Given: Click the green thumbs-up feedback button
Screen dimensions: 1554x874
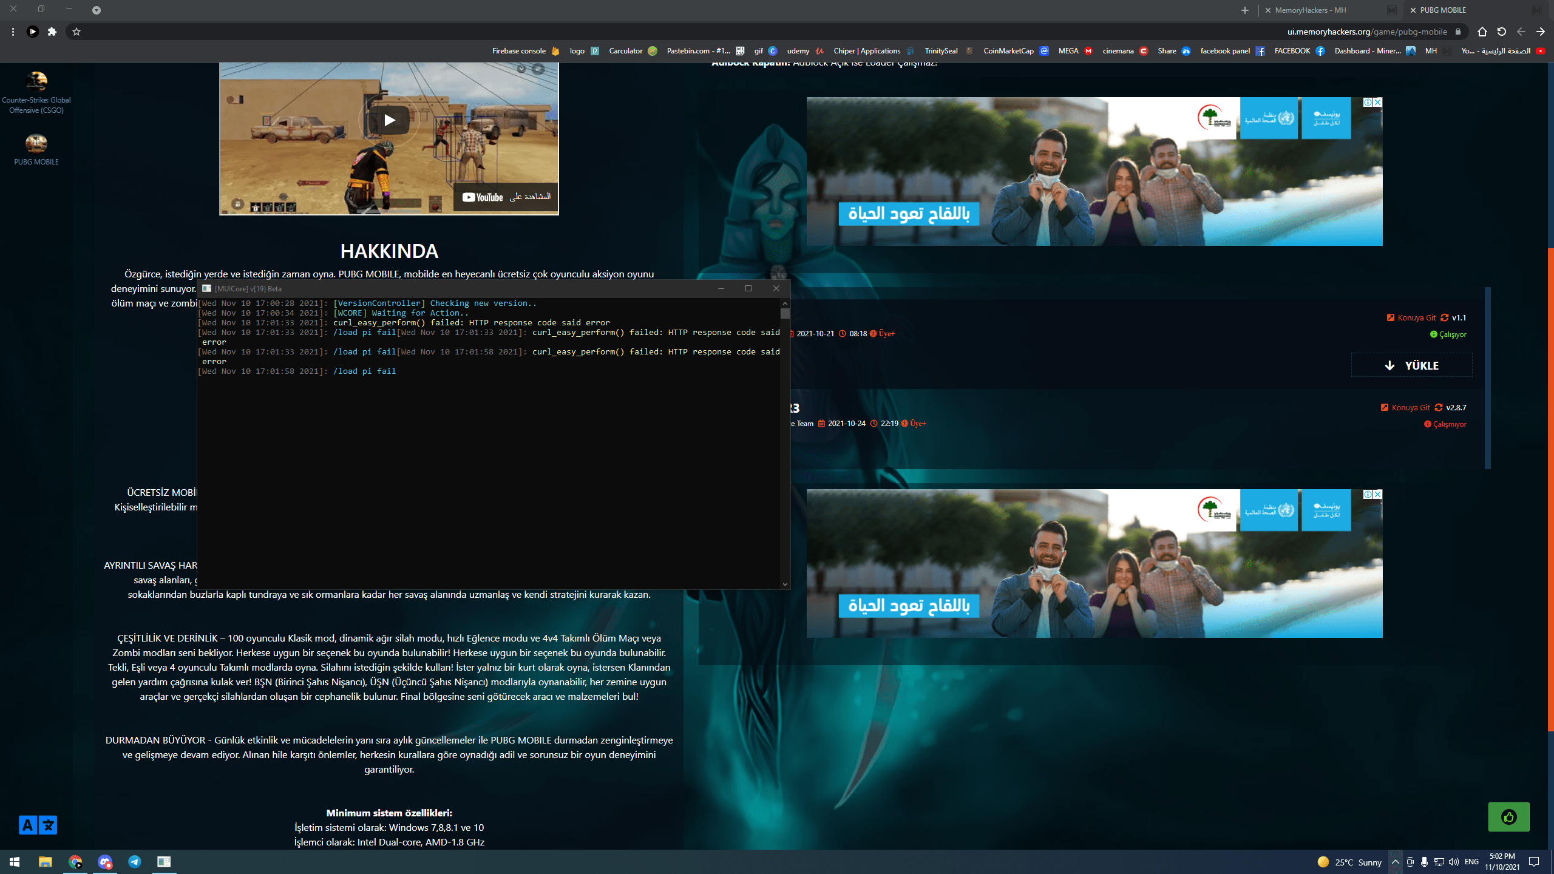Looking at the screenshot, I should tap(1509, 817).
